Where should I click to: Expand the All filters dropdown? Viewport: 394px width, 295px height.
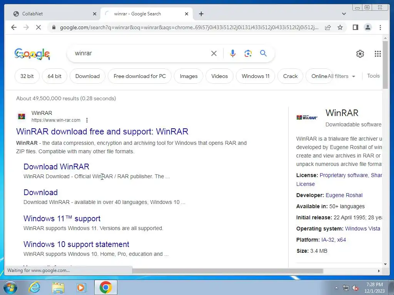coord(341,76)
